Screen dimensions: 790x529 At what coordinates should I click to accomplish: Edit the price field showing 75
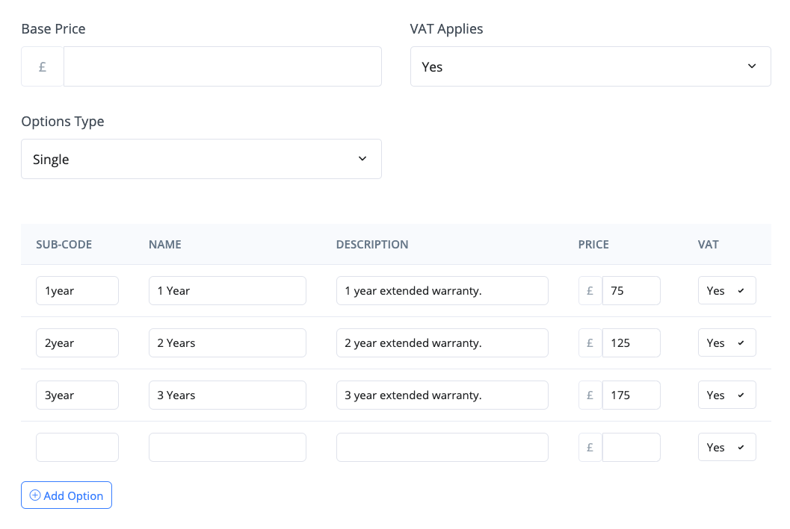(x=632, y=291)
